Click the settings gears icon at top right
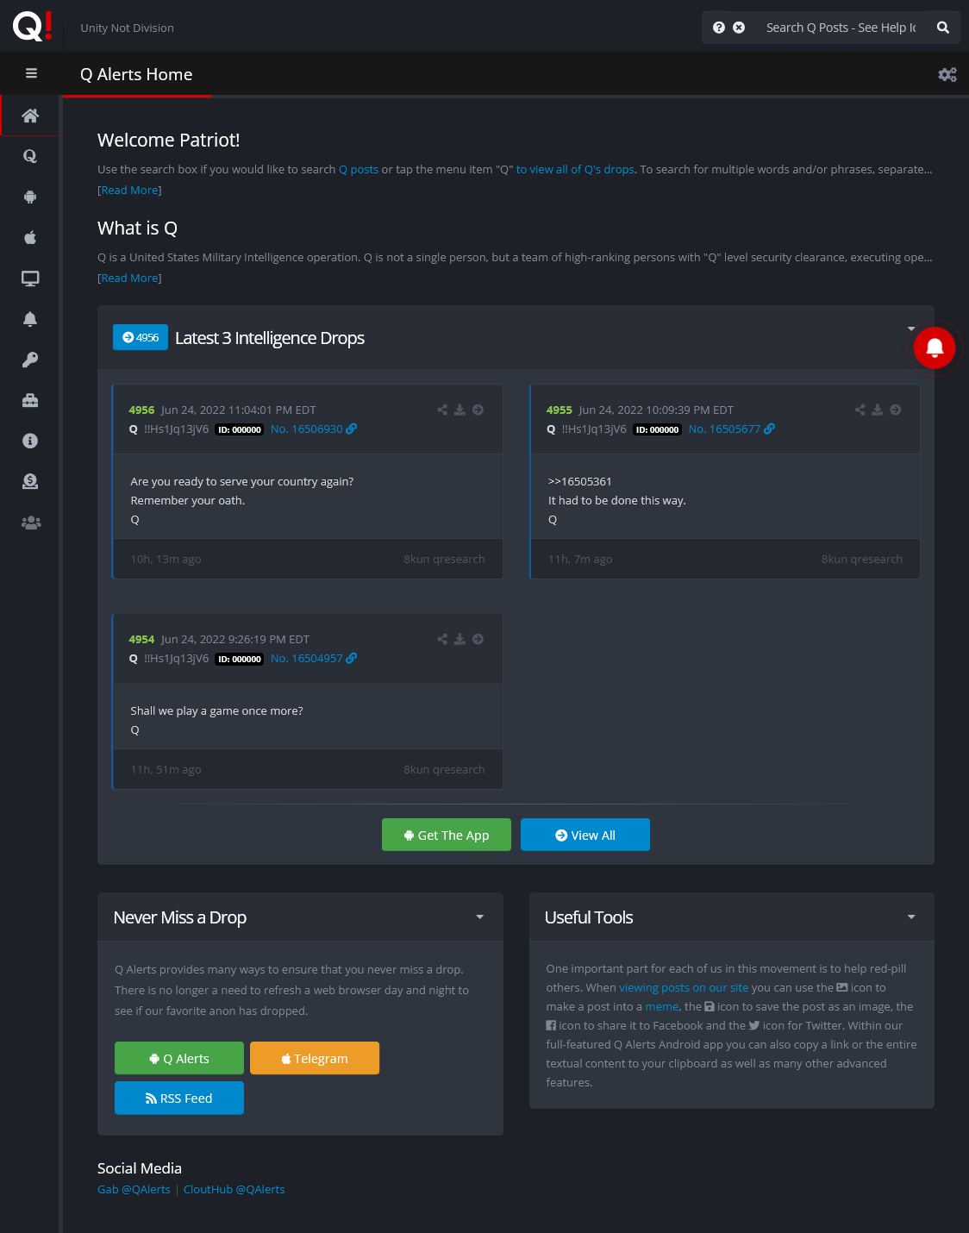Image resolution: width=969 pixels, height=1233 pixels. coord(947,75)
